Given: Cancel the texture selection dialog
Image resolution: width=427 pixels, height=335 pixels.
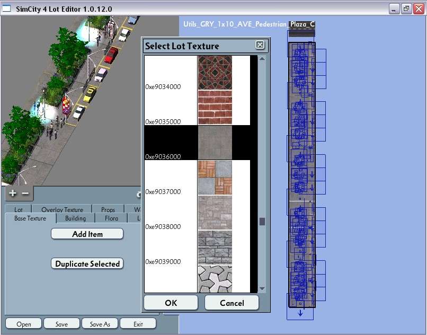Looking at the screenshot, I should [x=232, y=303].
